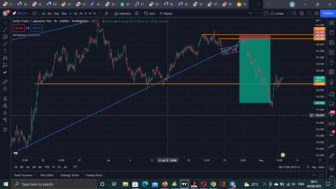Open the notifications bell icon
336x189 pixels.
coord(332,134)
